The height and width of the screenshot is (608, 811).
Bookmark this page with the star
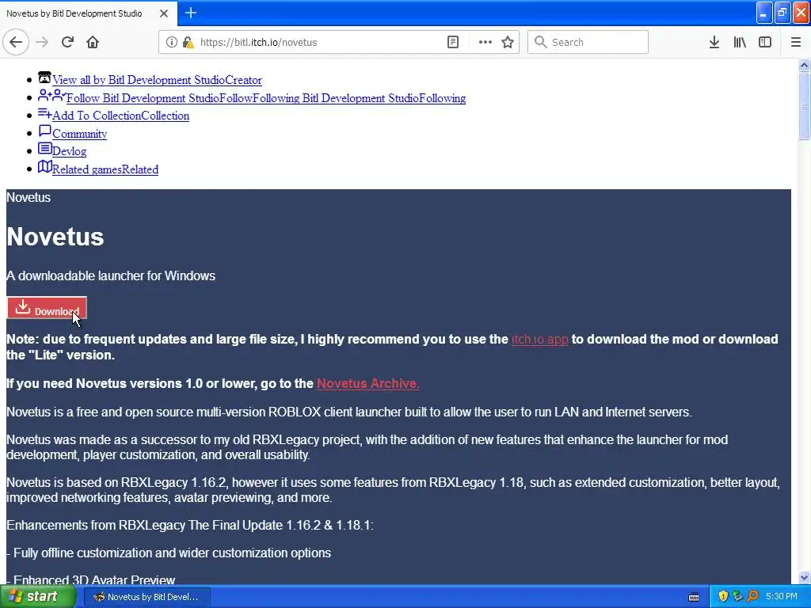508,42
